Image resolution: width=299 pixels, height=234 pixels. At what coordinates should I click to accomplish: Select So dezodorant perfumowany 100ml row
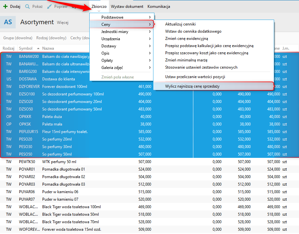pos(149,94)
